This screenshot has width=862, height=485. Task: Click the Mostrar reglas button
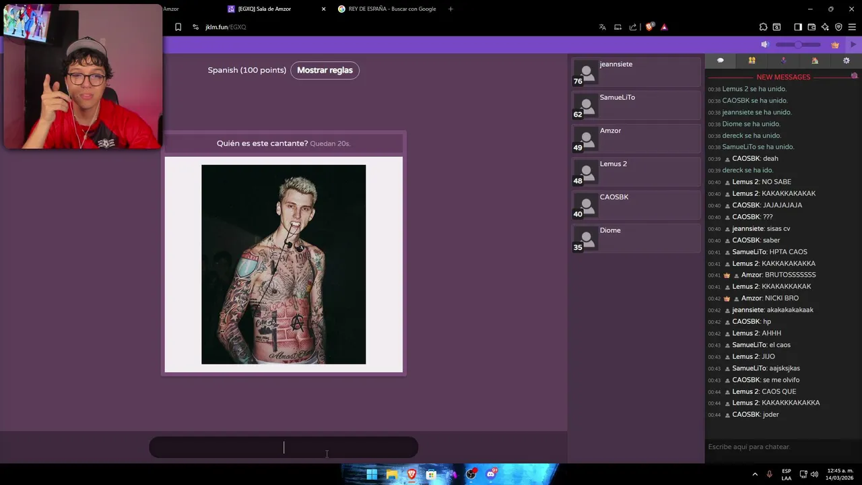(x=325, y=70)
